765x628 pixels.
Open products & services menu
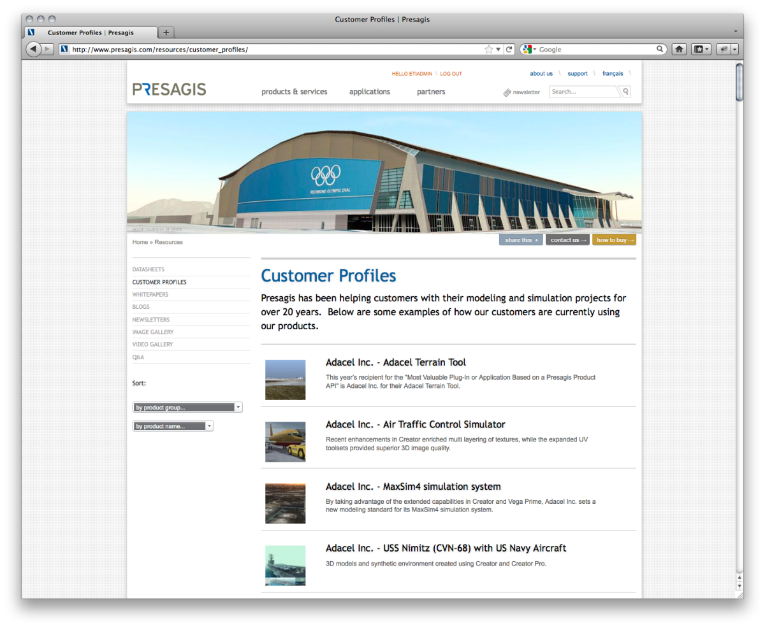(294, 92)
